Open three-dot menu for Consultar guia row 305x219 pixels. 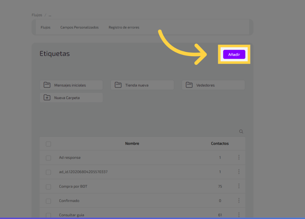pyautogui.click(x=239, y=215)
